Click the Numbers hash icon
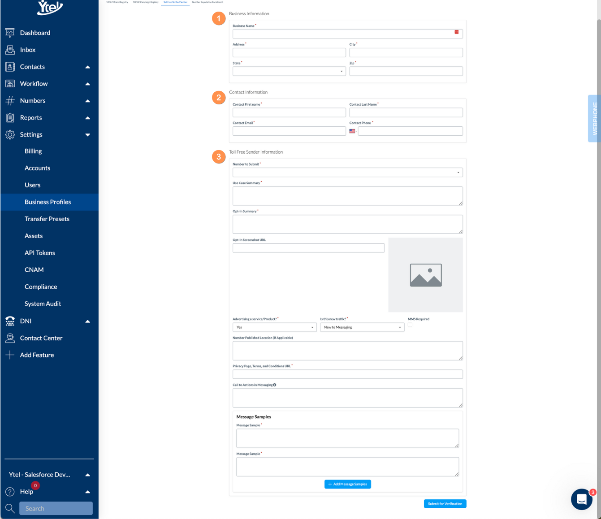 point(10,100)
